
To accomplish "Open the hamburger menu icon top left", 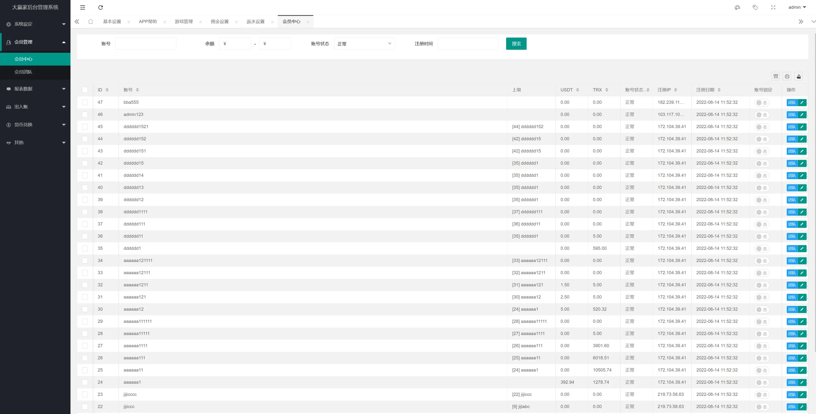I will pos(83,7).
